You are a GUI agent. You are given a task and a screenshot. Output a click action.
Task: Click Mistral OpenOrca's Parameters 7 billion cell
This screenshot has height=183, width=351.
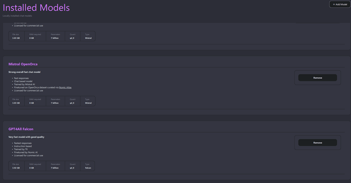55,101
